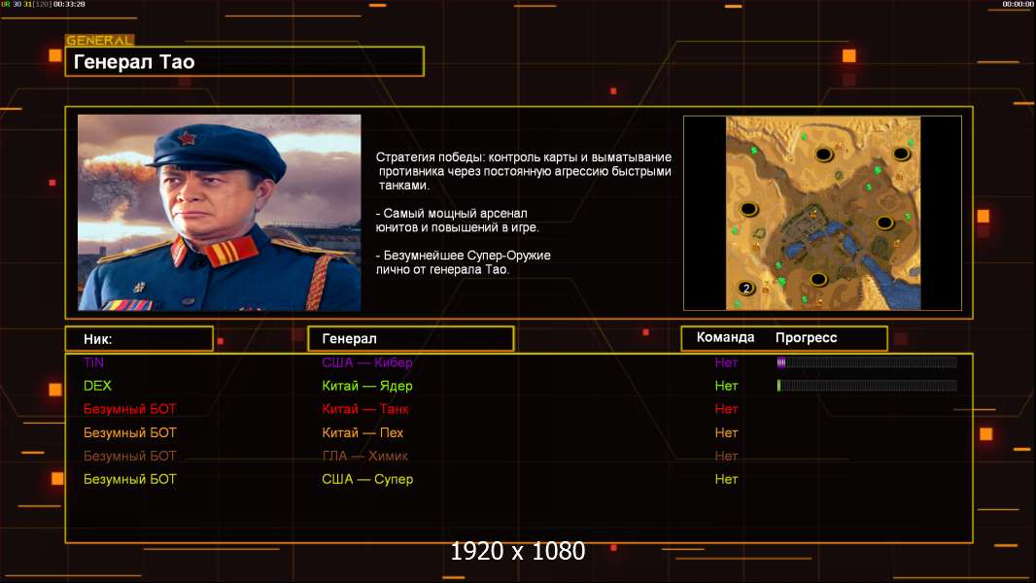Click the GENERAL label above the title

pyautogui.click(x=100, y=40)
